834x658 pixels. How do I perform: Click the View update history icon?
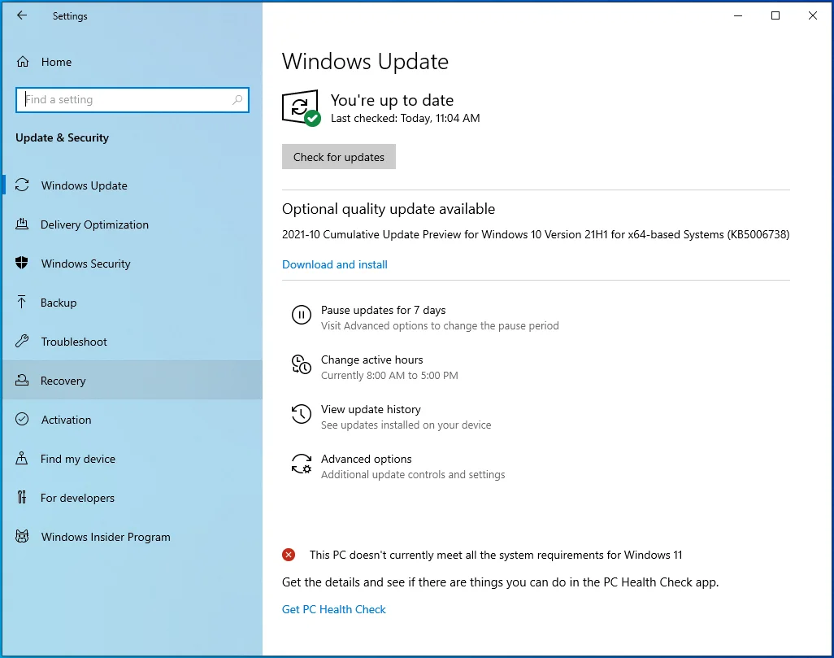click(301, 414)
